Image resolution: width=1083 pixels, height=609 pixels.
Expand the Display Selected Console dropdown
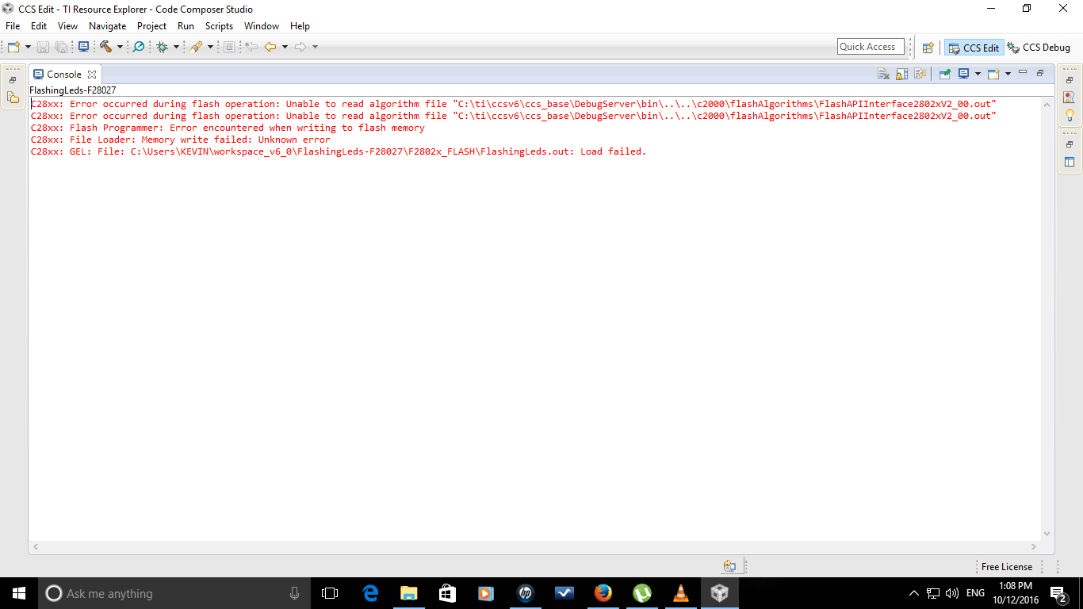pyautogui.click(x=978, y=74)
